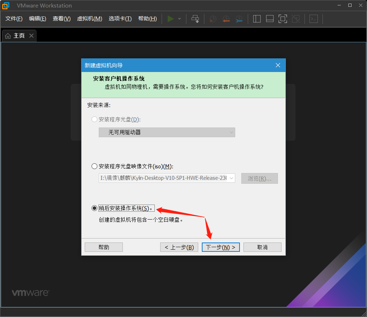The image size is (367, 317).
Task: Click the 安装客户机操作系统 heading
Action: [119, 79]
